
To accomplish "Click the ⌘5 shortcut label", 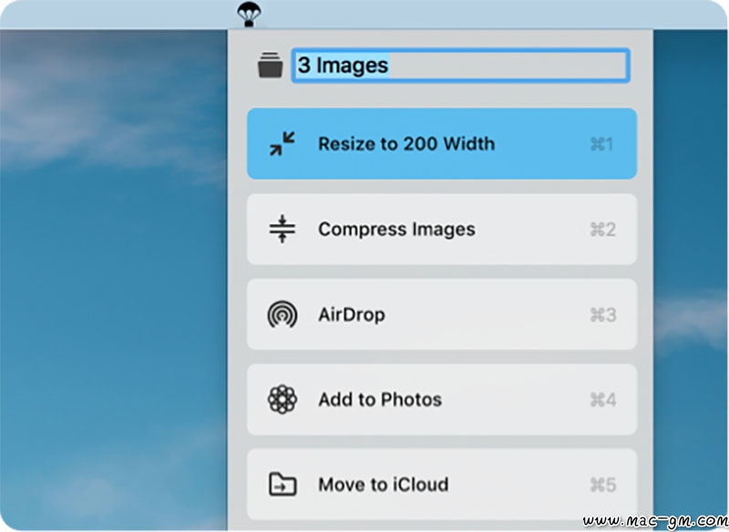I will (x=603, y=485).
